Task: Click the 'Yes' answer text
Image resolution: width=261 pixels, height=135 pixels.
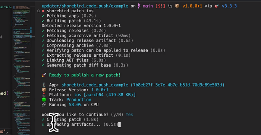Action: click(x=129, y=114)
